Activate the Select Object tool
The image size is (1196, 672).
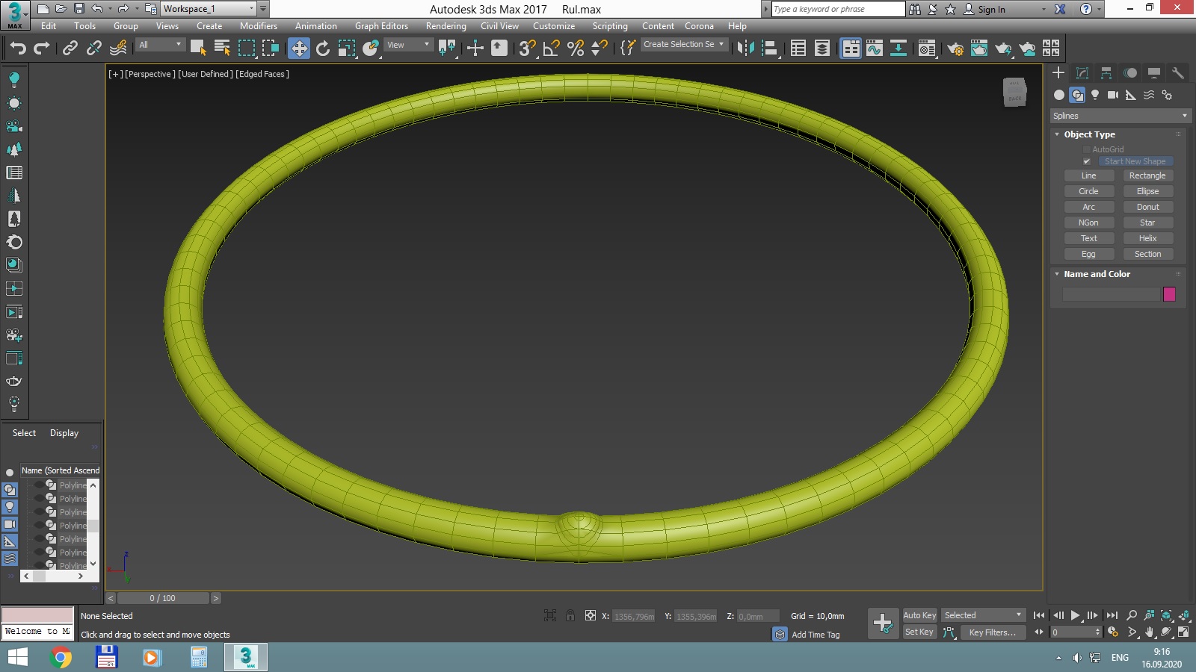198,49
